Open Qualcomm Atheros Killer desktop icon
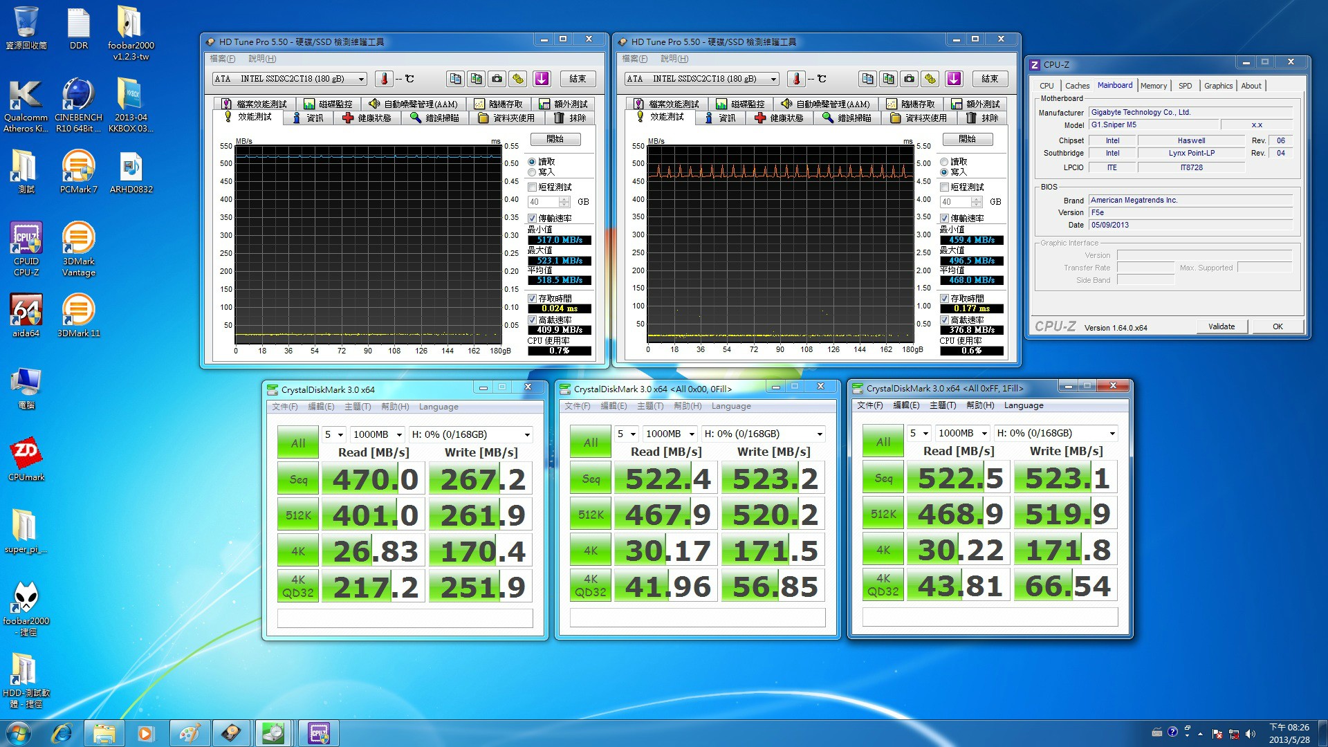The width and height of the screenshot is (1328, 747). 26,105
